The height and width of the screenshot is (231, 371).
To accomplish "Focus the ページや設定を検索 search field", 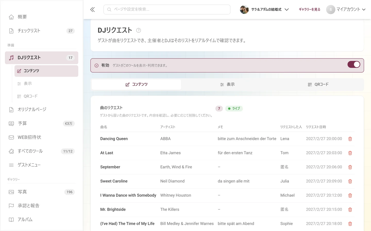I will pyautogui.click(x=167, y=9).
